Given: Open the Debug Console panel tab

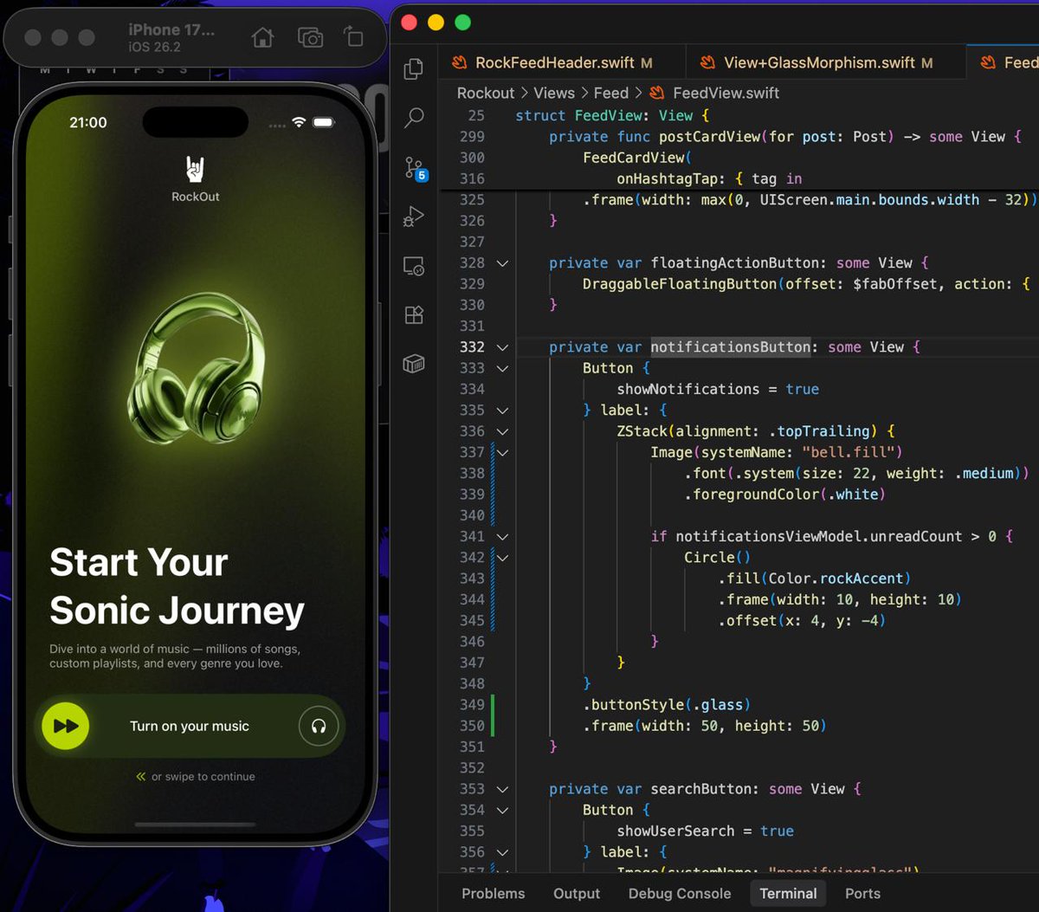Looking at the screenshot, I should [x=680, y=893].
